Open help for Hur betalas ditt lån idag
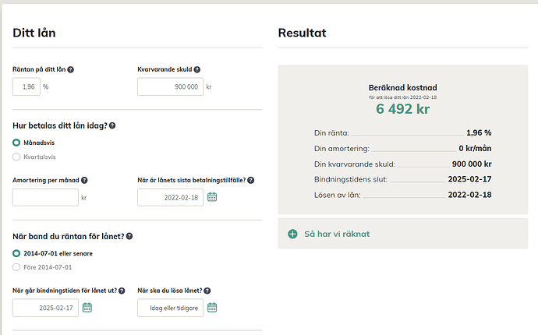 tap(112, 125)
